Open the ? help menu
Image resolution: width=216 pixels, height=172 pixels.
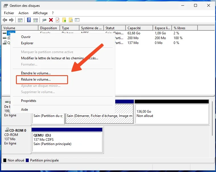(x=53, y=13)
